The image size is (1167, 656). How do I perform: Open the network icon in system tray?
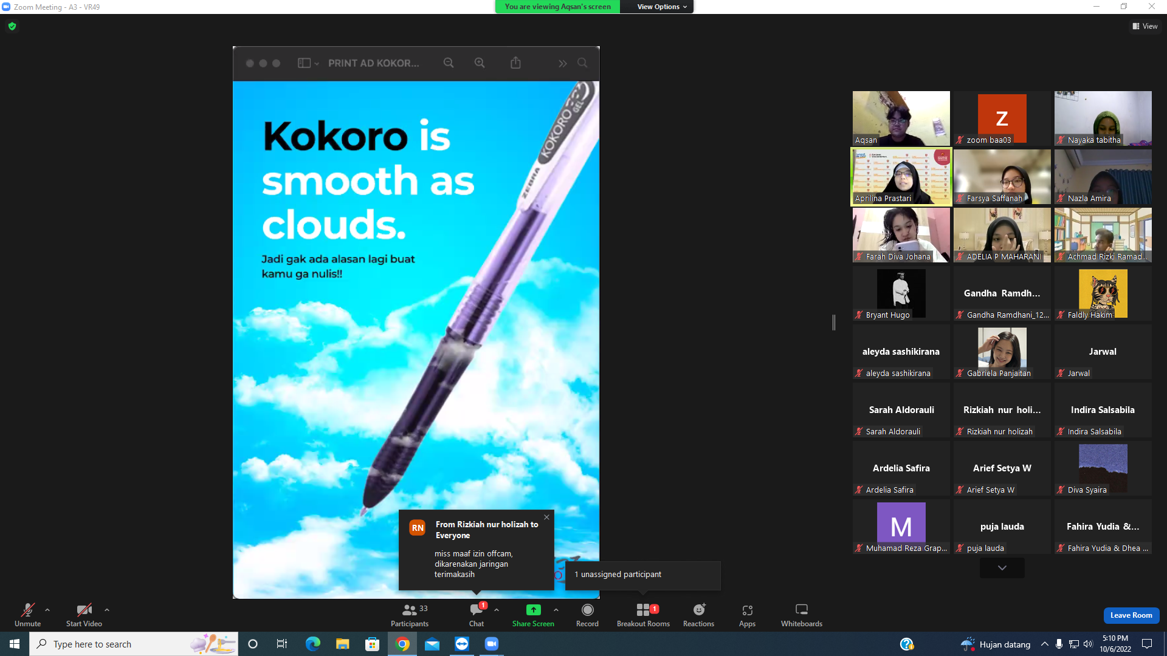pos(1074,644)
